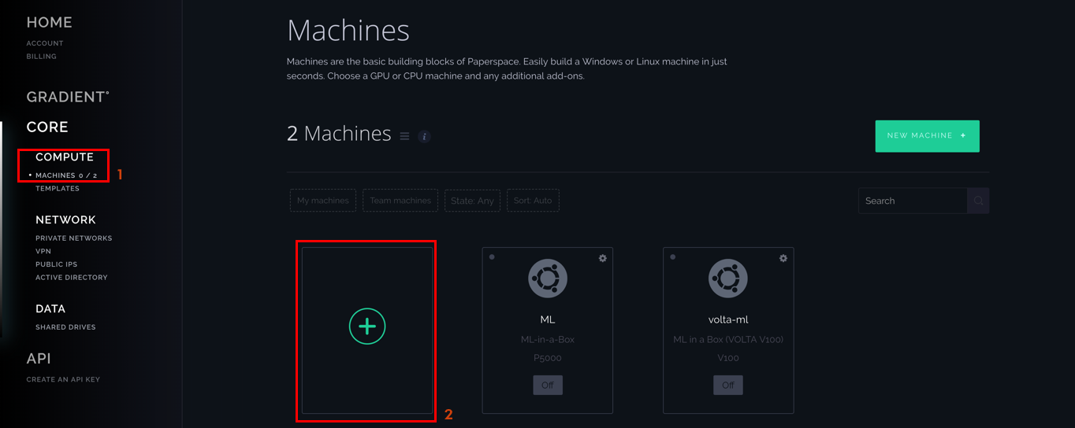
Task: Open settings gear on ML machine card
Action: [x=603, y=258]
